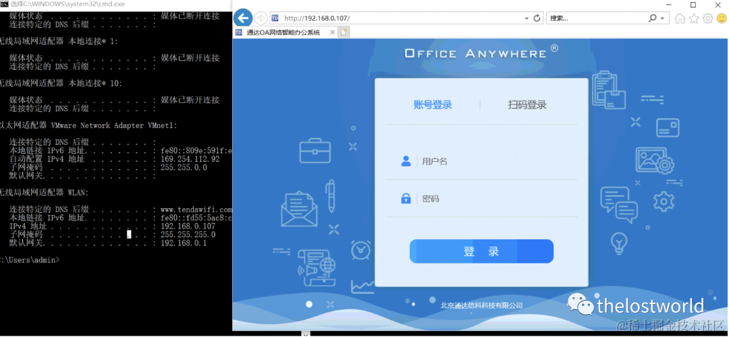Close the 通达OA网络智能办公系统 tab
The width and height of the screenshot is (729, 337).
click(x=332, y=32)
